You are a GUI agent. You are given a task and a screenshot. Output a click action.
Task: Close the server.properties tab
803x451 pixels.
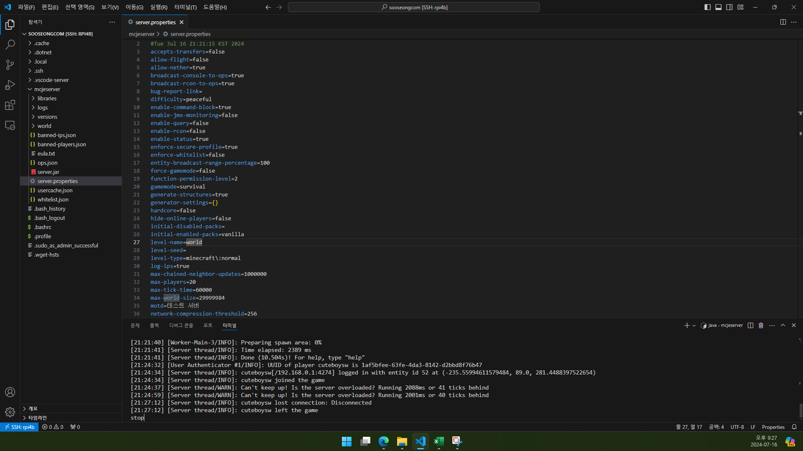(x=182, y=22)
